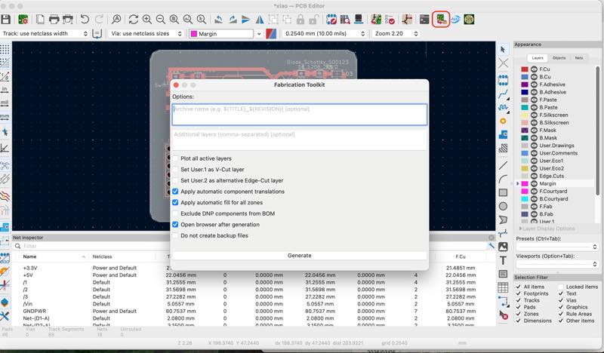Open the grid size 0.2540 mm dropdown
The width and height of the screenshot is (604, 353).
[x=324, y=33]
